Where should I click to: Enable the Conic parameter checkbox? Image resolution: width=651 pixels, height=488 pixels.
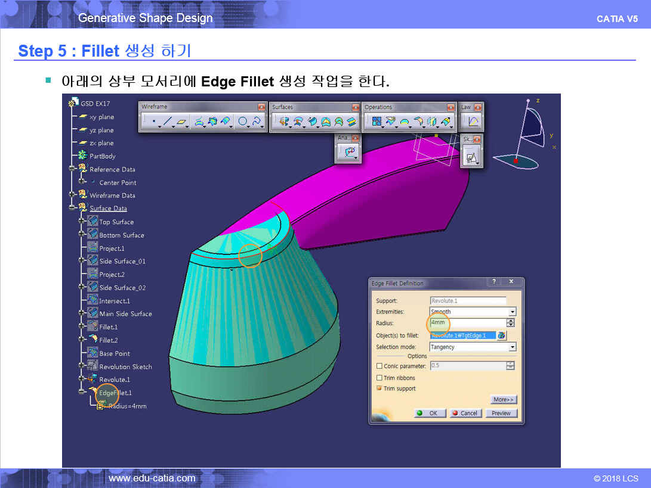click(x=380, y=366)
